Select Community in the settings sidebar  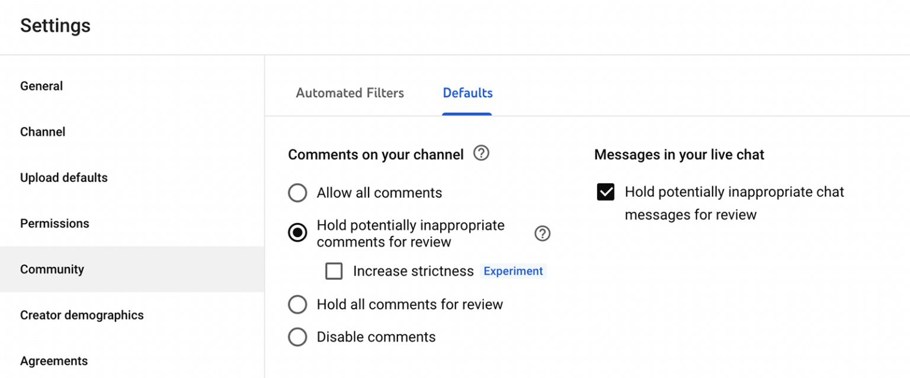[52, 269]
